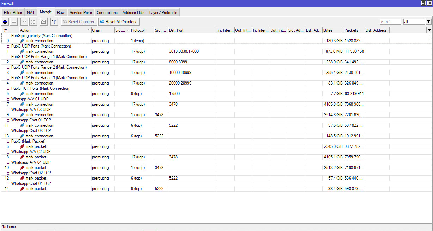This screenshot has height=231, width=433.
Task: Sort by the Dst. Address column header
Action: (x=377, y=30)
